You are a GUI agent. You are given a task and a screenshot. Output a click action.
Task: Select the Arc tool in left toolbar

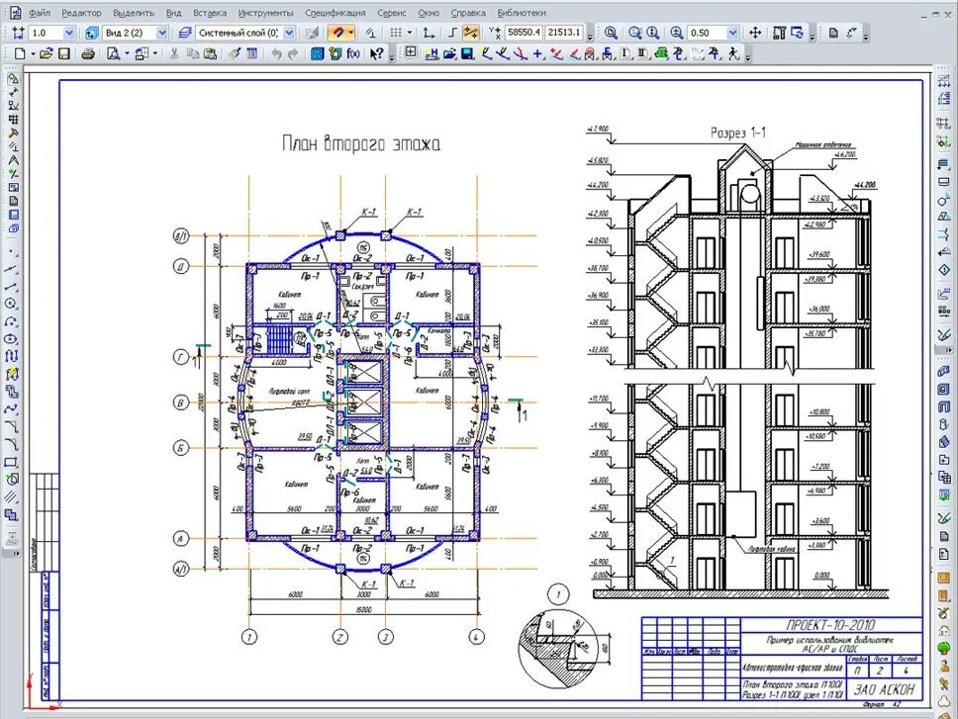[12, 321]
